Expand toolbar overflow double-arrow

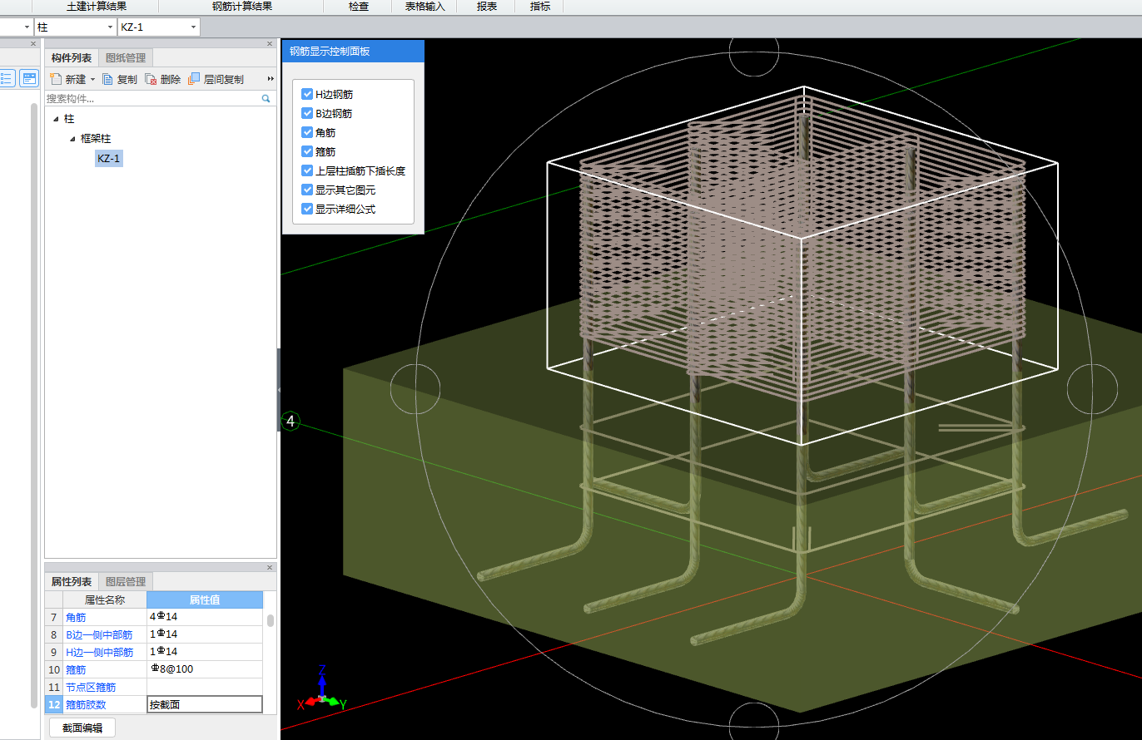(x=271, y=79)
